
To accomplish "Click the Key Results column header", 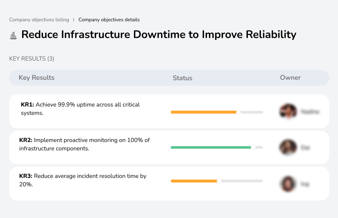I will [x=36, y=78].
